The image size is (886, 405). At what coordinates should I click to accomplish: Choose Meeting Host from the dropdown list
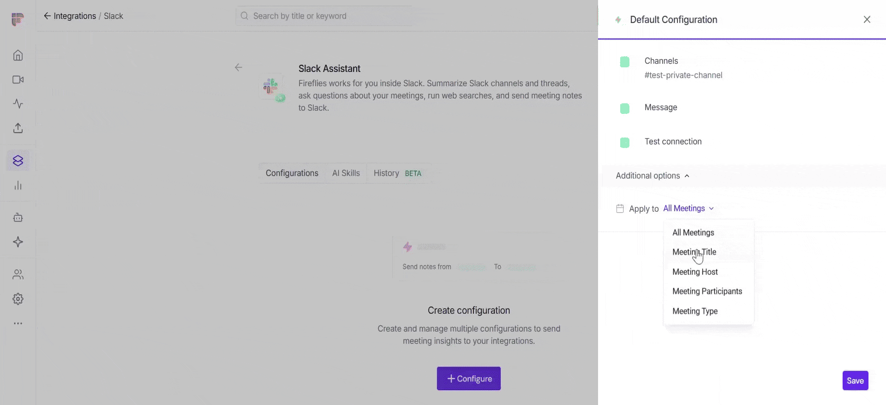[695, 272]
